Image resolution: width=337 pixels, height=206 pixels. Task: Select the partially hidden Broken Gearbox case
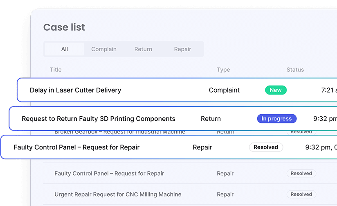tap(119, 132)
